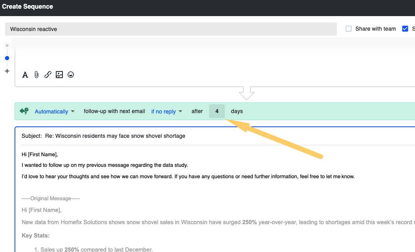
Task: Edit the sequence name 'Wisconsin reactive'
Action: (171, 29)
